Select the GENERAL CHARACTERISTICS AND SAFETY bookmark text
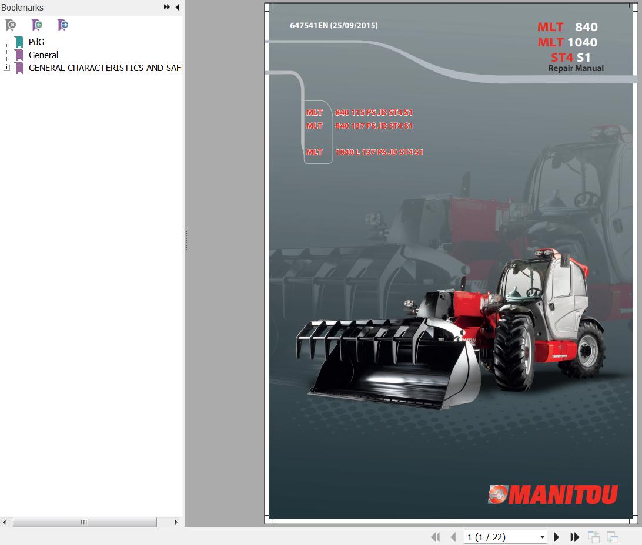The width and height of the screenshot is (642, 545). [x=105, y=68]
